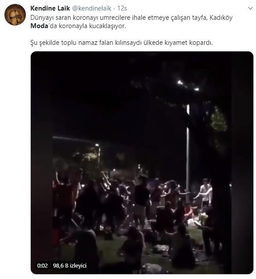Open the Kendine Laik profile avatar
The image size is (256, 279).
[x=15, y=15]
